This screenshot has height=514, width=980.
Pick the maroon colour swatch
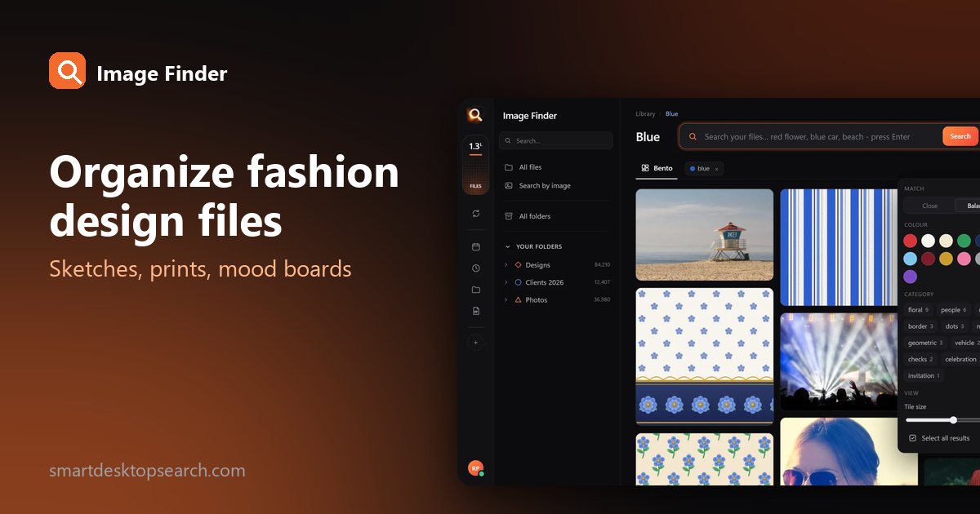pyautogui.click(x=928, y=259)
